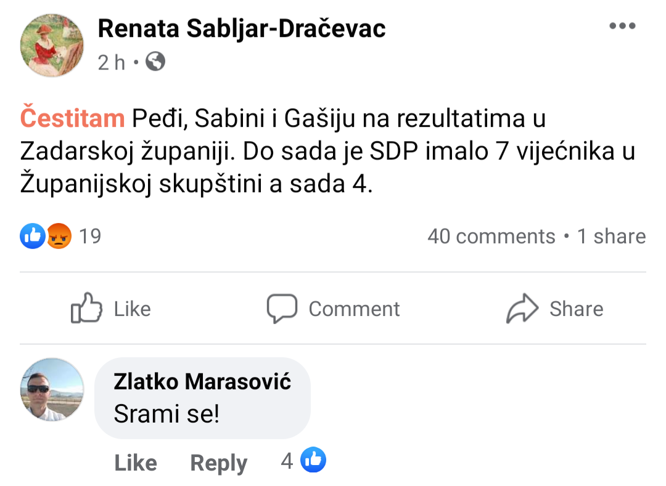Click the Čestitam highlighted word
This screenshot has width=666, height=486.
coord(72,118)
